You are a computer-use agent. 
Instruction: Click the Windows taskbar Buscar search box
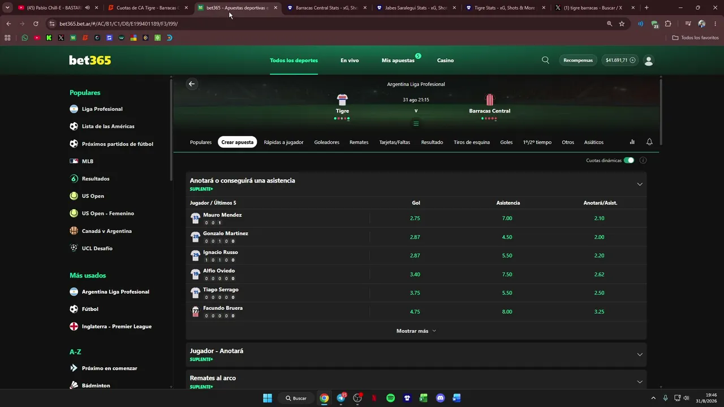point(296,398)
